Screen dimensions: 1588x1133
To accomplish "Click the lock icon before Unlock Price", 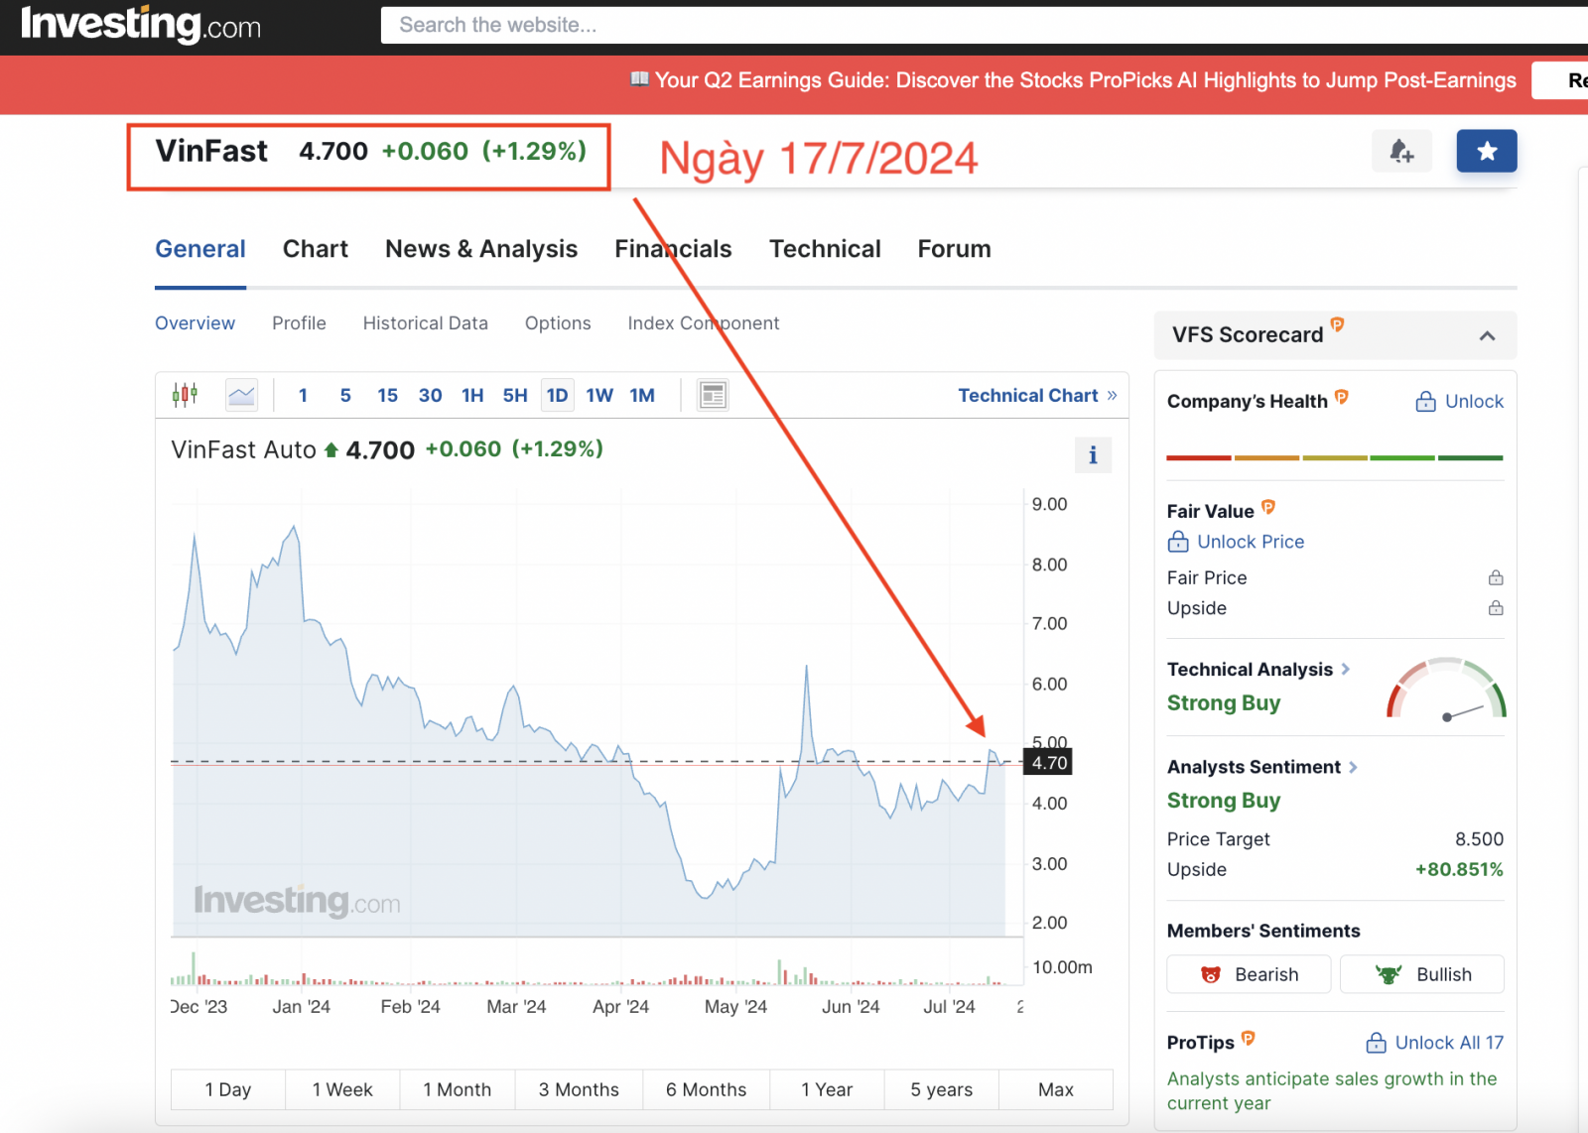I will pos(1178,542).
